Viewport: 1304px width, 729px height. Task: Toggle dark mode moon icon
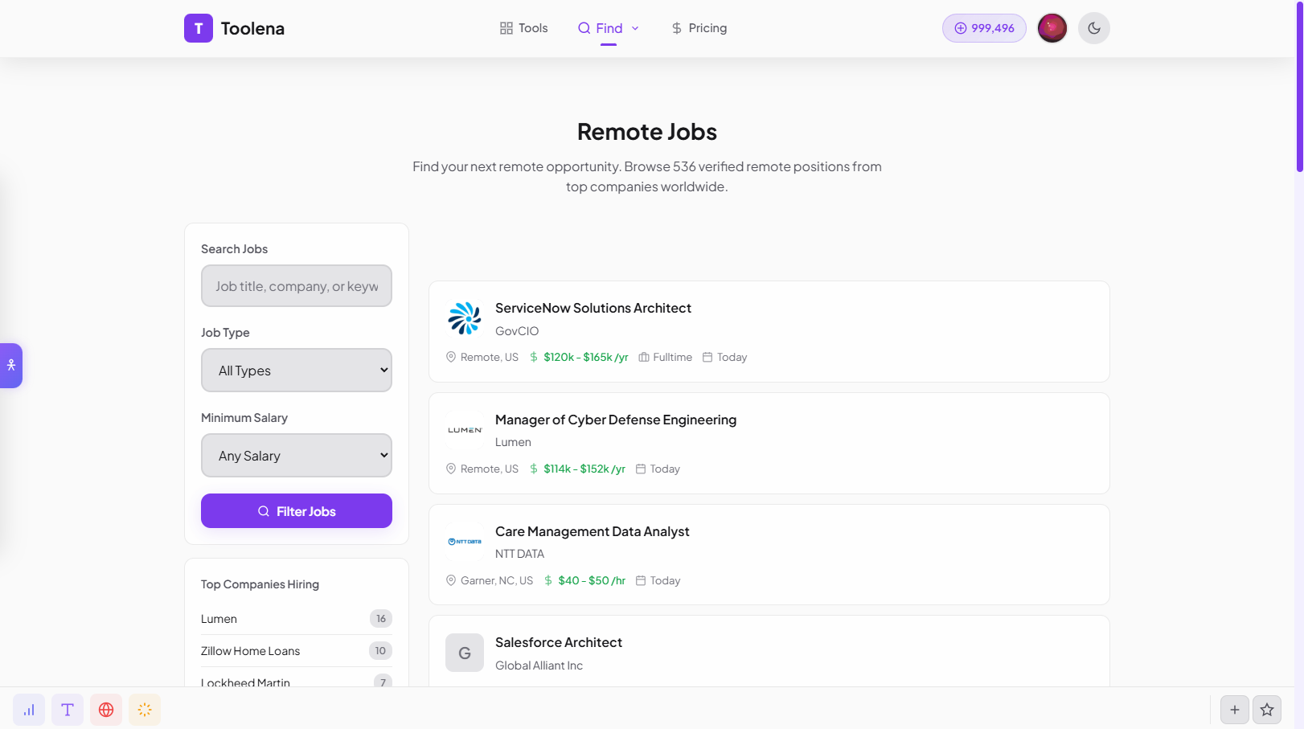tap(1094, 28)
